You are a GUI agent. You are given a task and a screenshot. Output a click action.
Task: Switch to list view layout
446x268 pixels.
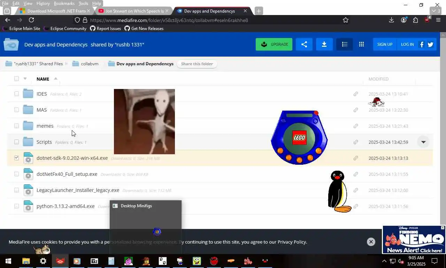pyautogui.click(x=345, y=44)
